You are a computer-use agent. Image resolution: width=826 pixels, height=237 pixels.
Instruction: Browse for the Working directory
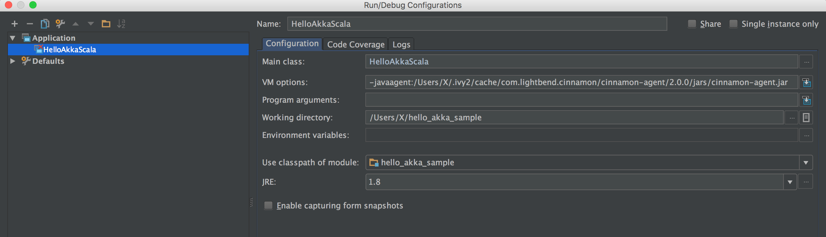tap(792, 118)
